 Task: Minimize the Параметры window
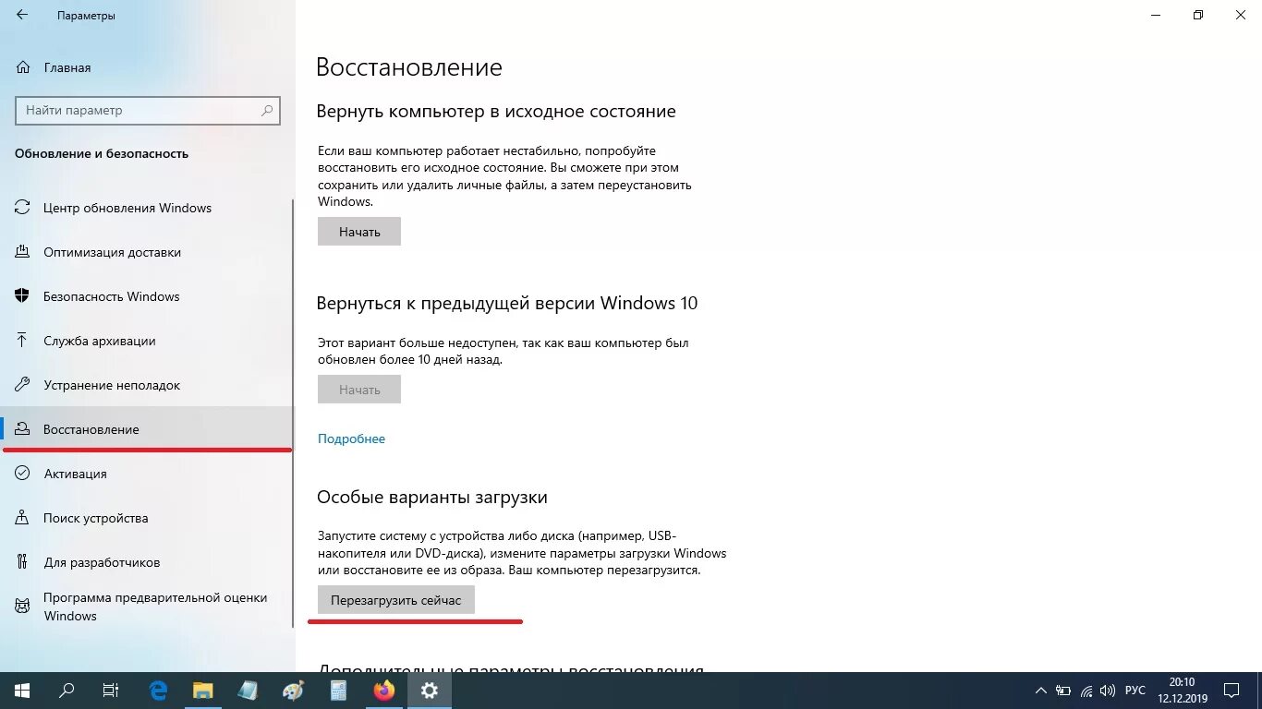coord(1156,15)
